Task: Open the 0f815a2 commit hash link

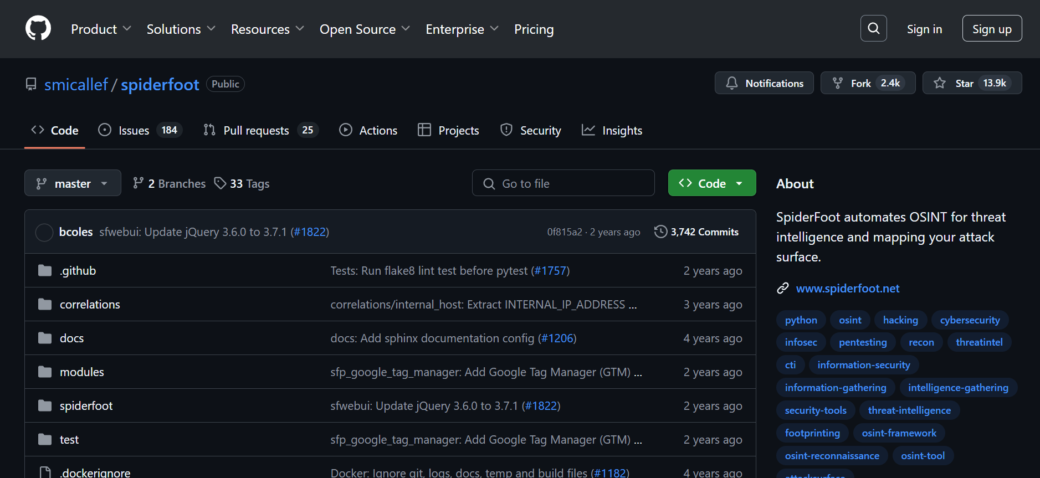Action: tap(565, 232)
